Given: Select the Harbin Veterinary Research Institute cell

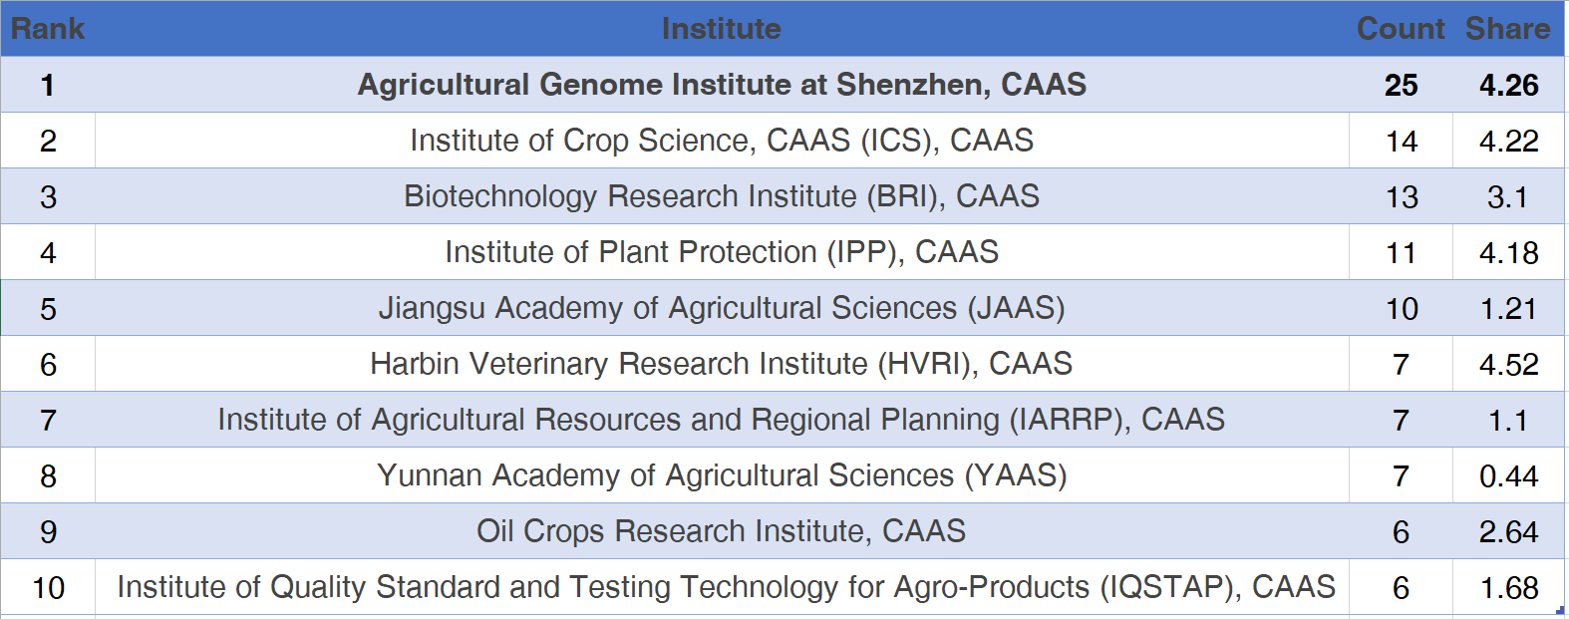Looking at the screenshot, I should pyautogui.click(x=721, y=364).
